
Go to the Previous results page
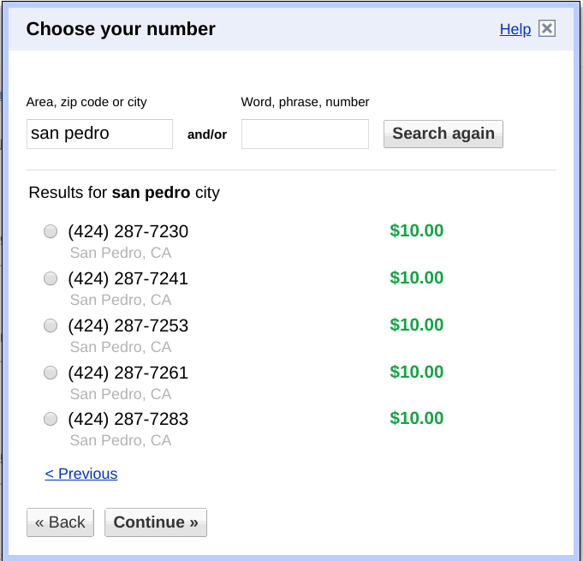[81, 474]
